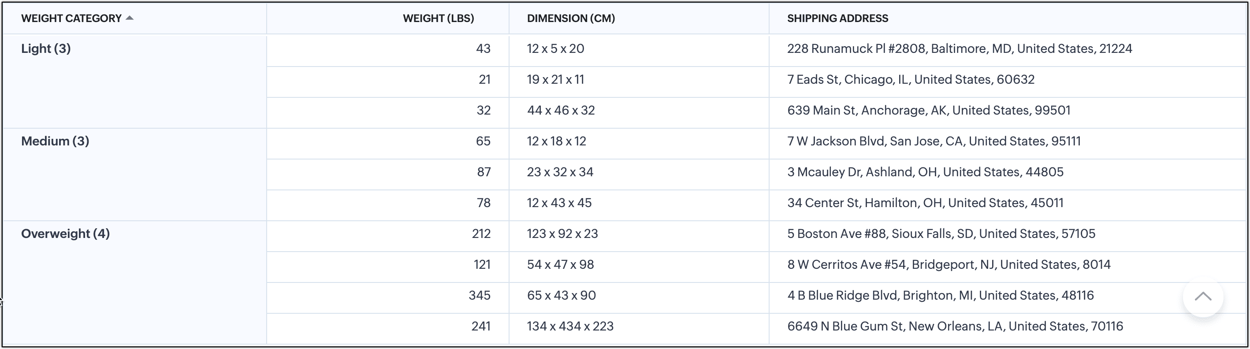Click the New Orleans, LA address
The height and width of the screenshot is (349, 1250).
click(x=955, y=326)
